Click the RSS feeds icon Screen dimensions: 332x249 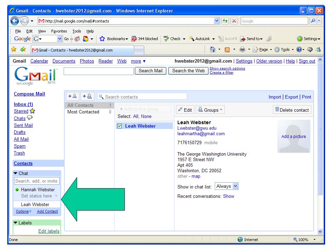tap(227, 50)
